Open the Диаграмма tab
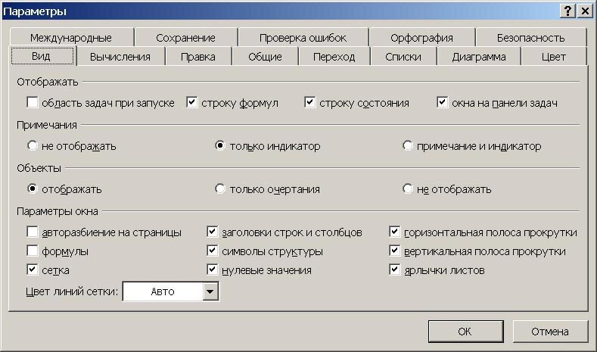The width and height of the screenshot is (597, 352). tap(479, 57)
